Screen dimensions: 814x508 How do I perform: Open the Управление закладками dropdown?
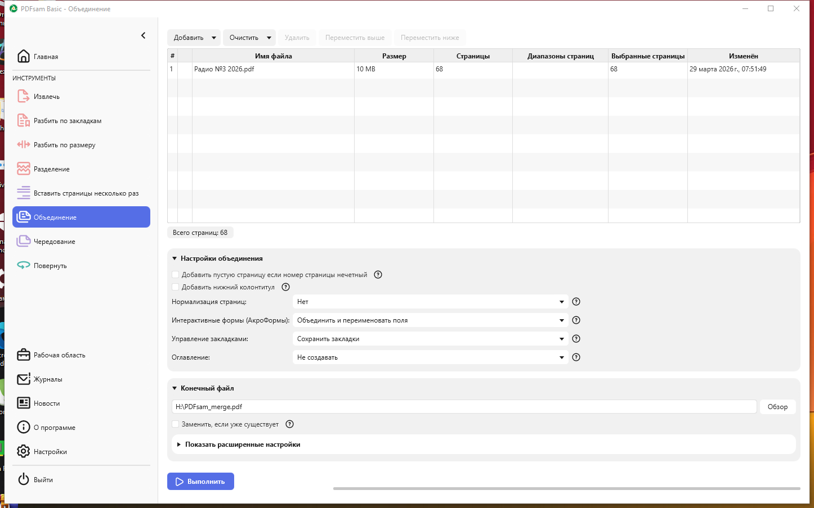[x=430, y=339]
